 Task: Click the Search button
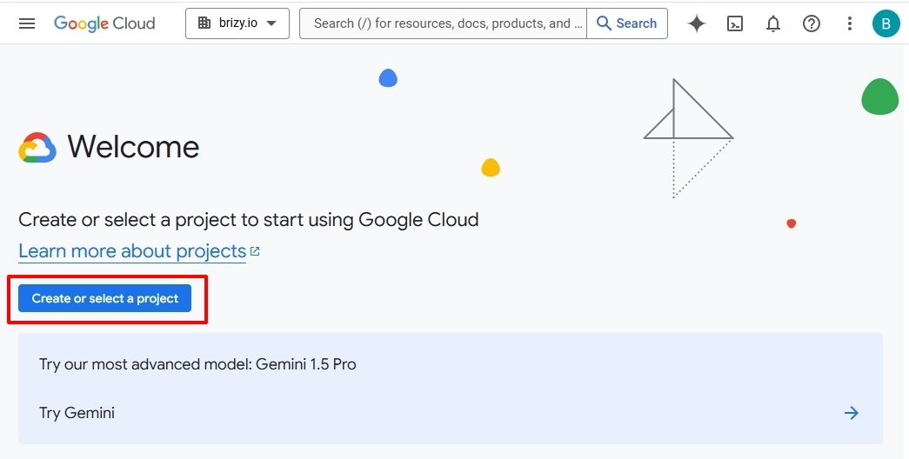[x=626, y=23]
